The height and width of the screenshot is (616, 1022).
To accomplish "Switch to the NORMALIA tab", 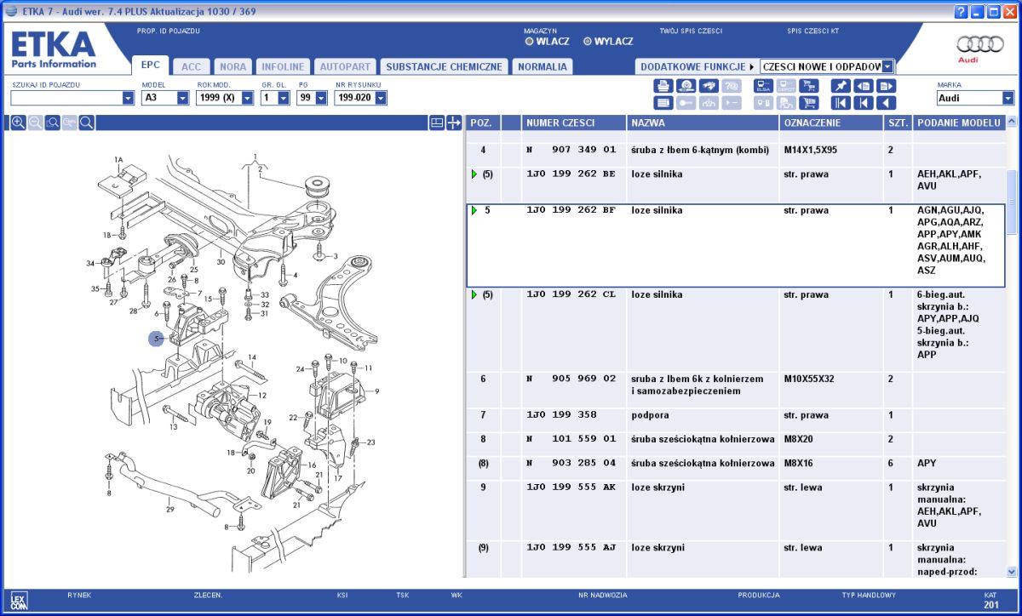I will [x=542, y=66].
